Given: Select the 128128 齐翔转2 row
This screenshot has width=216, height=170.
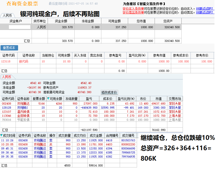Looking at the screenshot, I should (x=91, y=108).
